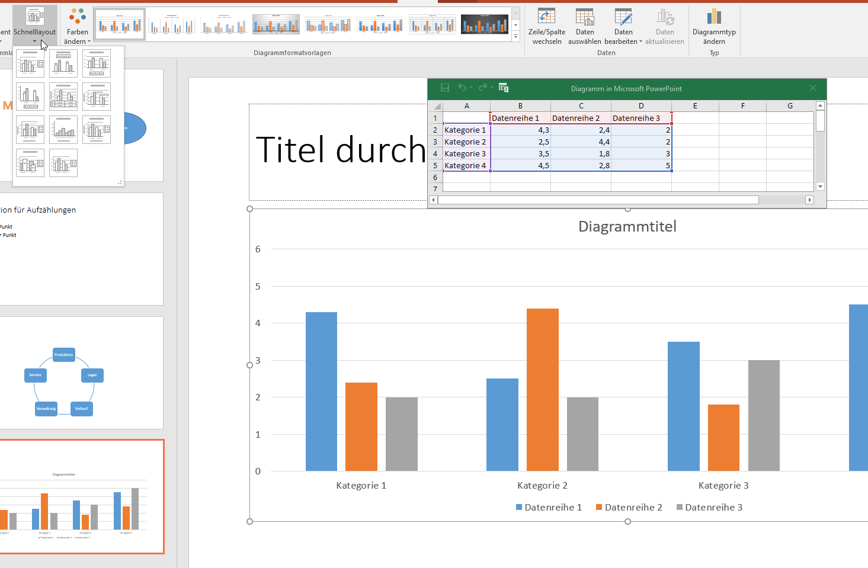Open the selected slide thumbnail with the chart
Screen dimensions: 868x568
tap(81, 496)
